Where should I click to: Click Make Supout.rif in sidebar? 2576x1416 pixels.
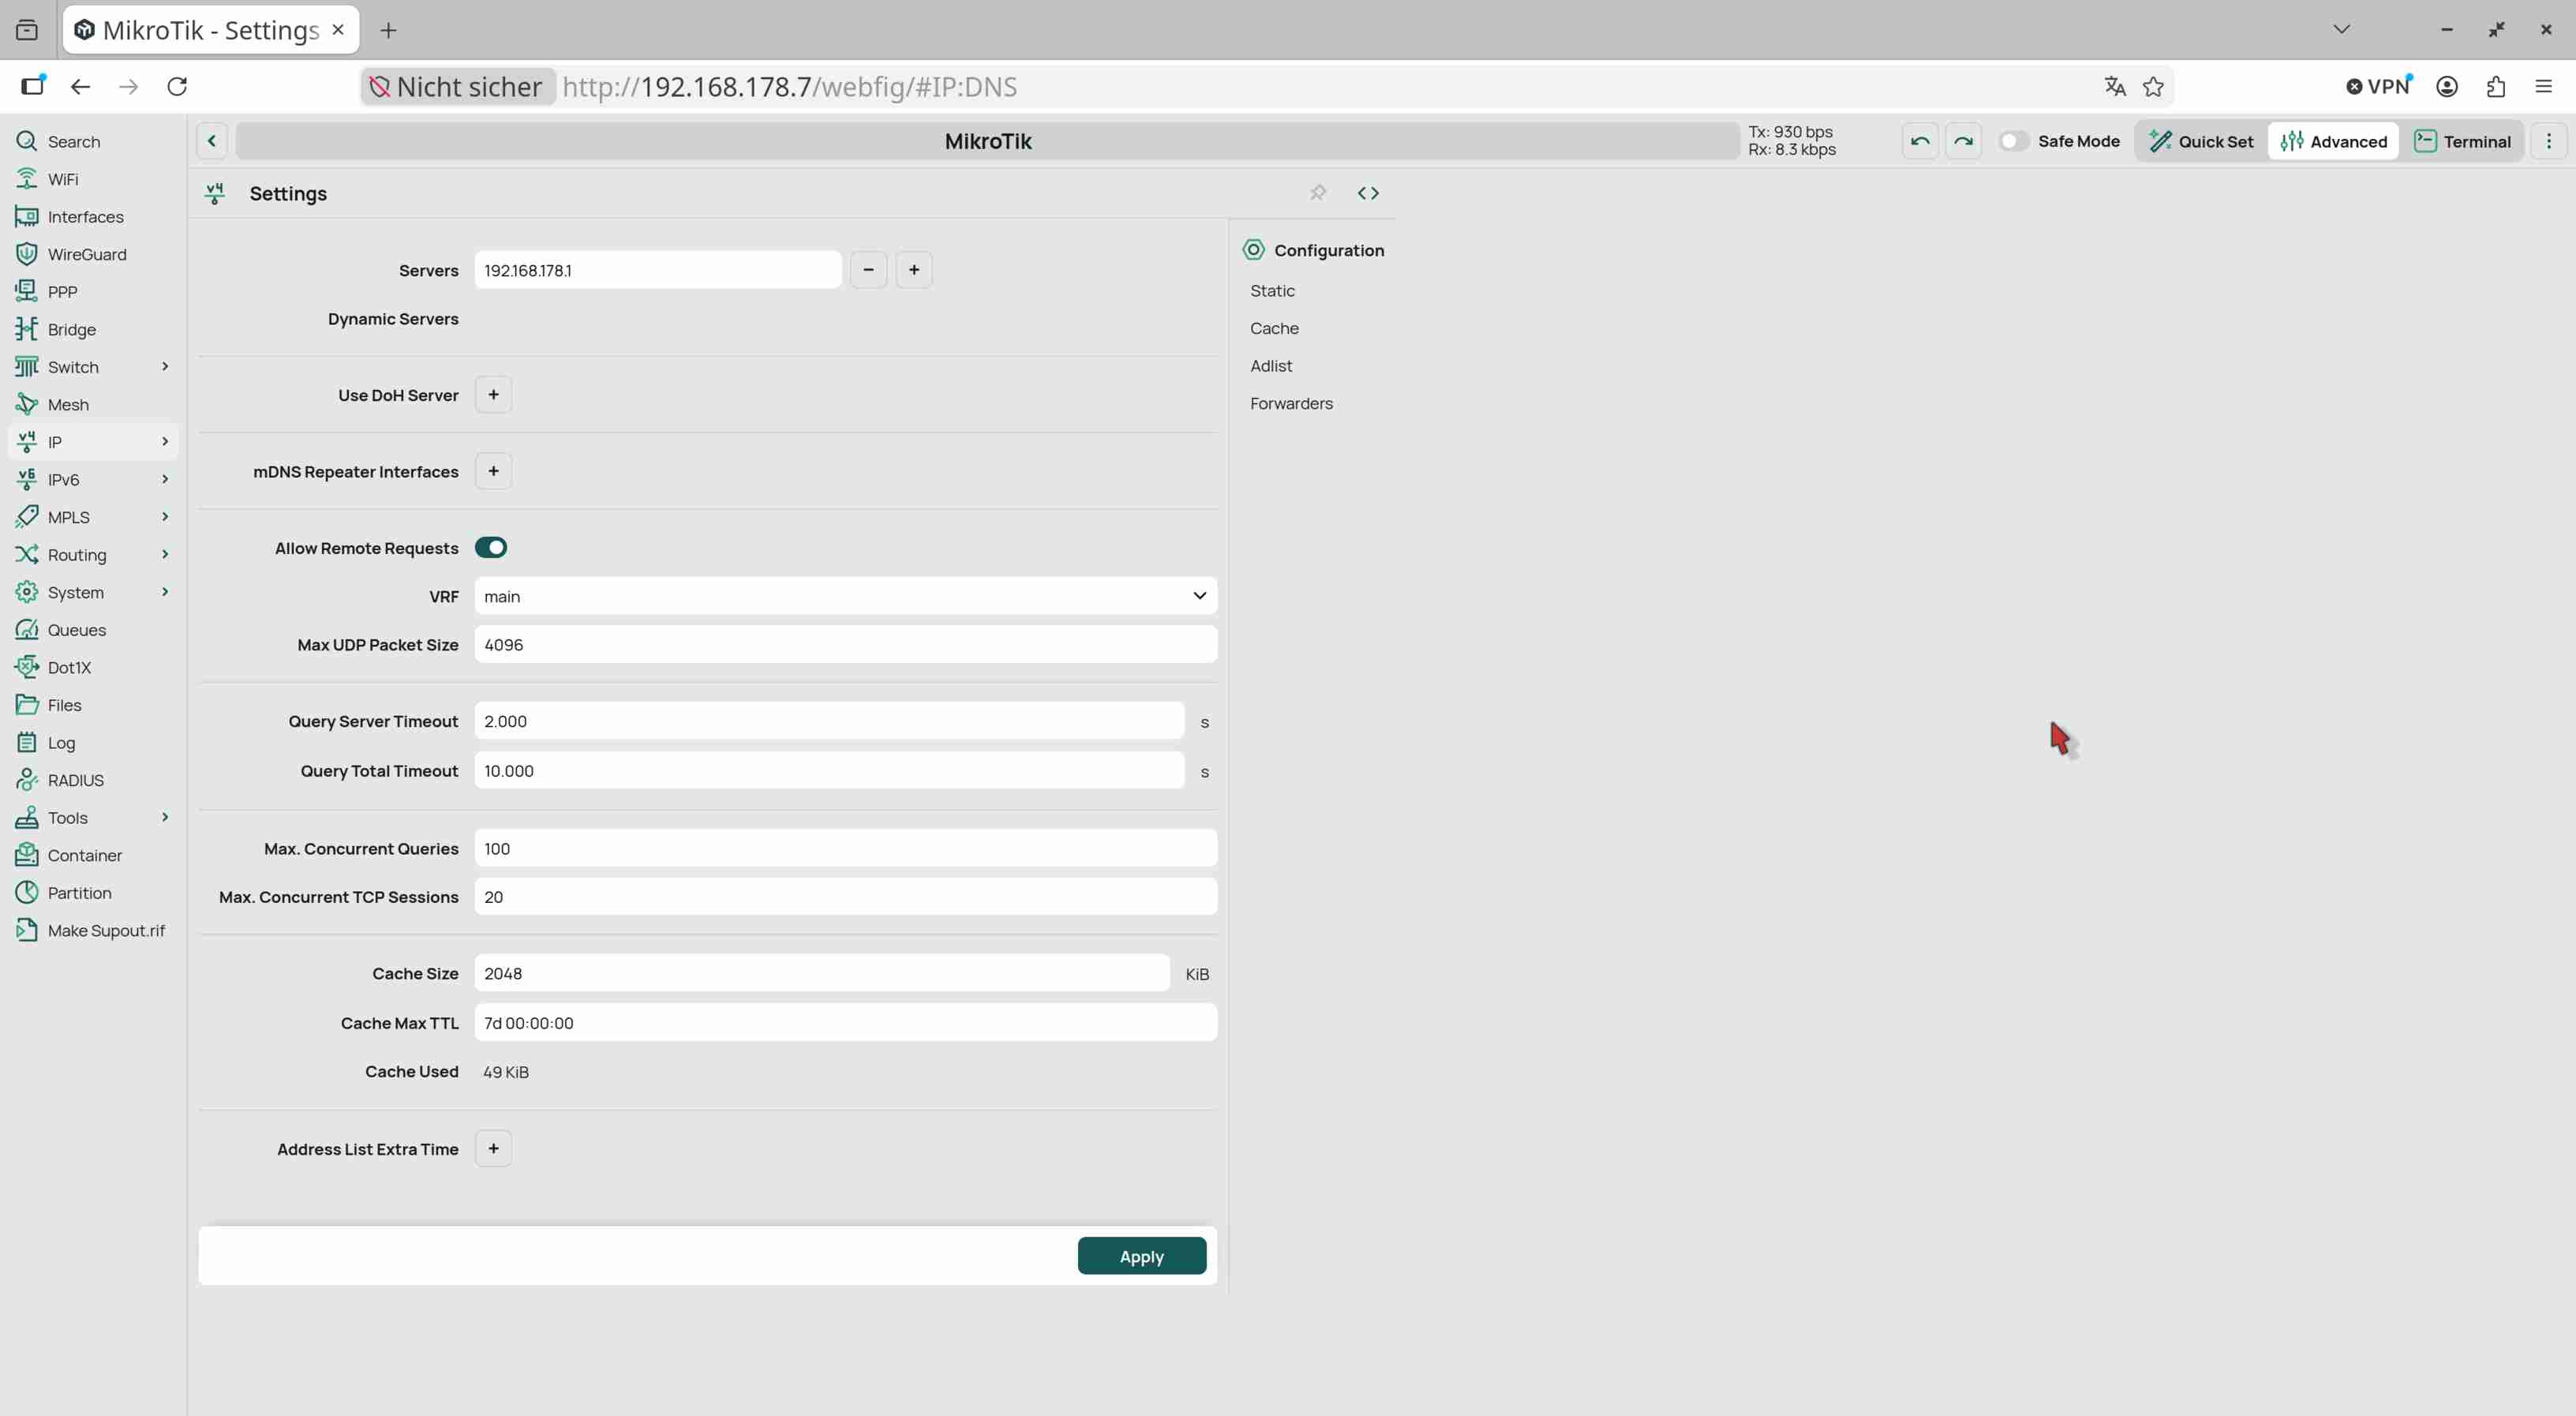coord(106,930)
